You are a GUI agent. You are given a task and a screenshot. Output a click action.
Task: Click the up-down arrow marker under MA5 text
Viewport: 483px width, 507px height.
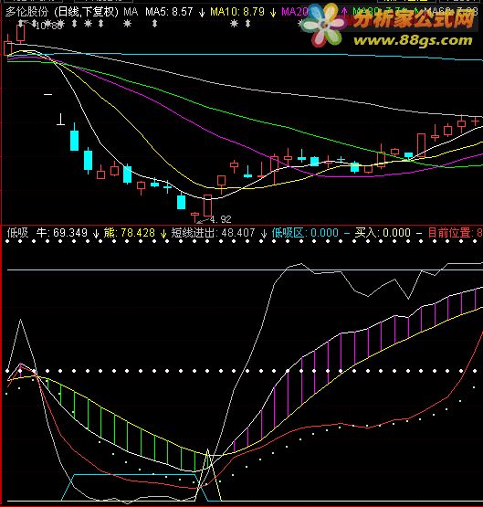pos(154,23)
